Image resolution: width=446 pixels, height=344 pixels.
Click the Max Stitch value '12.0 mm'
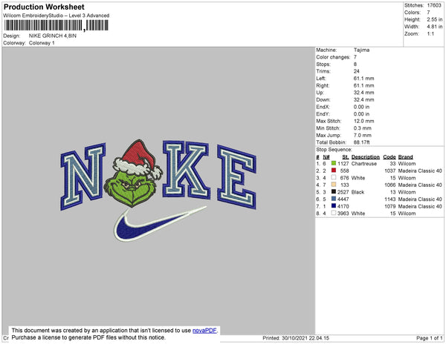point(363,121)
